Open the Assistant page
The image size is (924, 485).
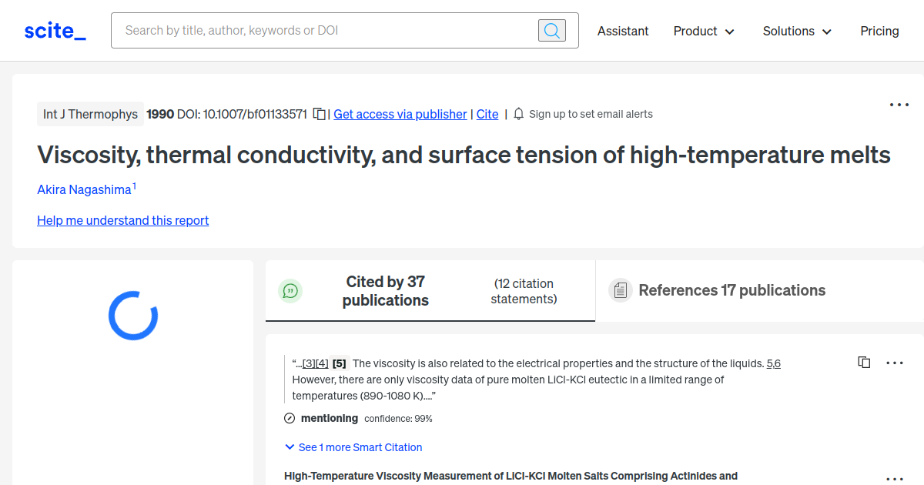622,31
